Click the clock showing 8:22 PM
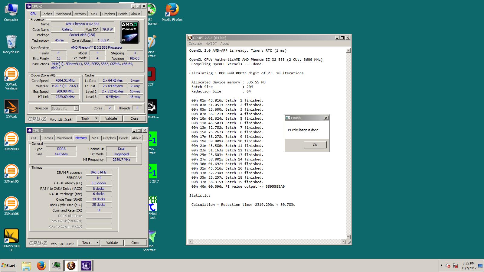 [469, 263]
